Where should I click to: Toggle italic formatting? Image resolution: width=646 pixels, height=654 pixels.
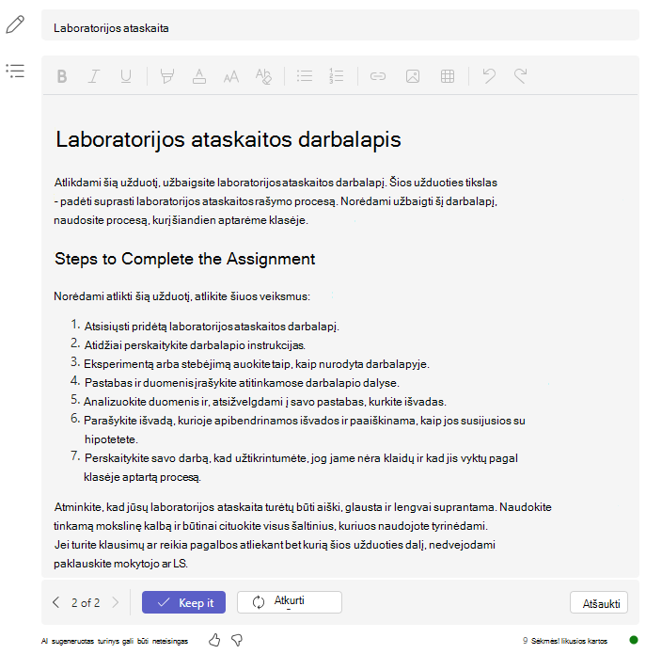(94, 76)
